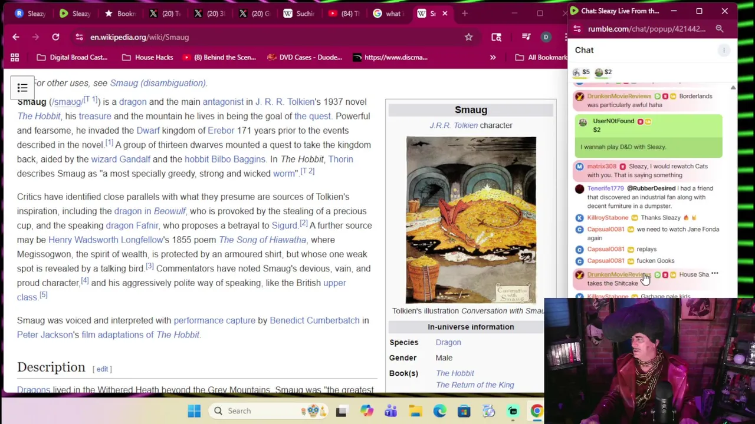Select the $5 rant badge in chat header
The width and height of the screenshot is (755, 424).
pyautogui.click(x=581, y=72)
